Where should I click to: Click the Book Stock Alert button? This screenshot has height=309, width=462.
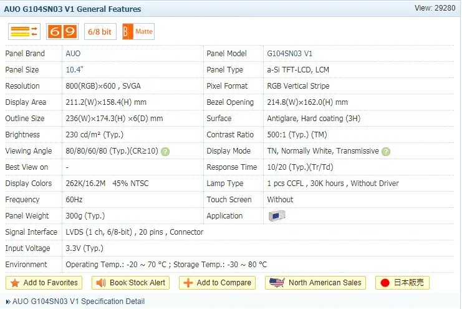coord(130,283)
